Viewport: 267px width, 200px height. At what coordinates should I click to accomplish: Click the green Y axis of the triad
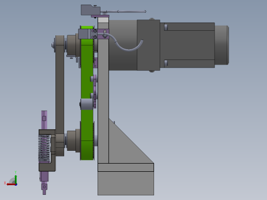pyautogui.click(x=15, y=179)
